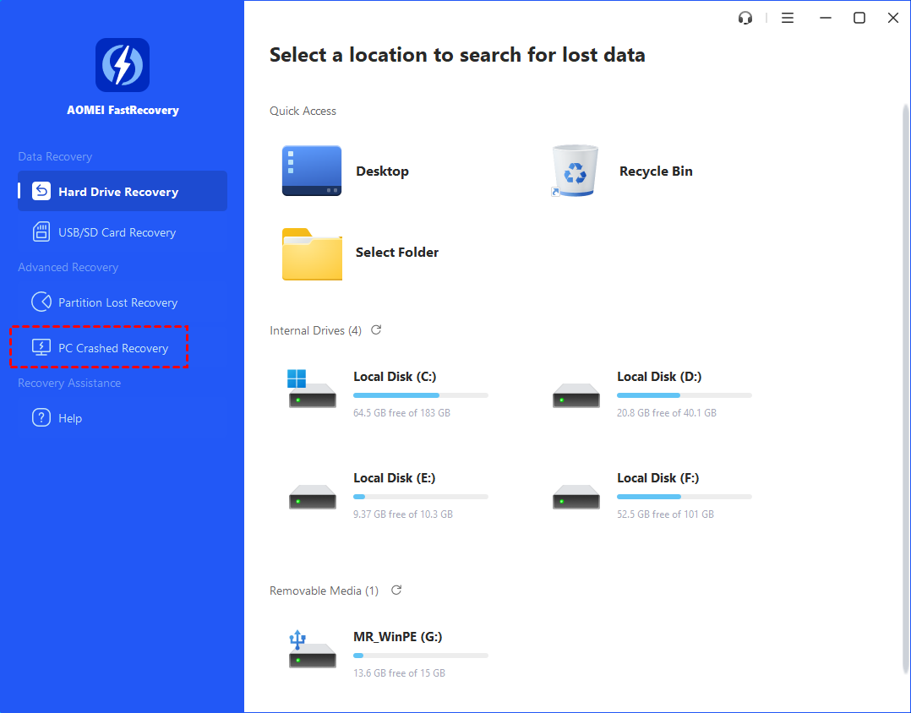Click the Local Disk (E:) name
The height and width of the screenshot is (713, 911).
coord(394,477)
